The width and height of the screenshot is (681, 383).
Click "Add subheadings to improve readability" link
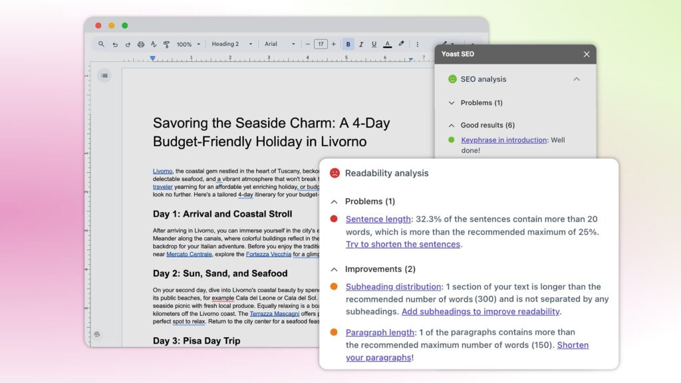click(480, 311)
